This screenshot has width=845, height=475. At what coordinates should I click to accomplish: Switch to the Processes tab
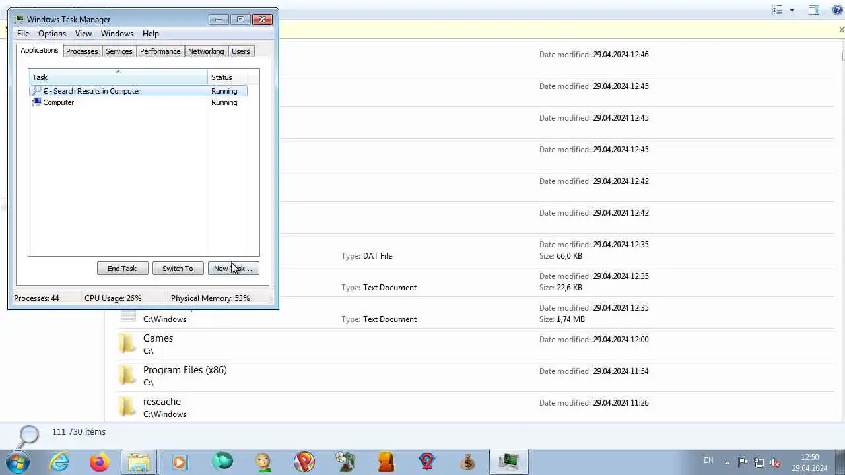pos(82,51)
